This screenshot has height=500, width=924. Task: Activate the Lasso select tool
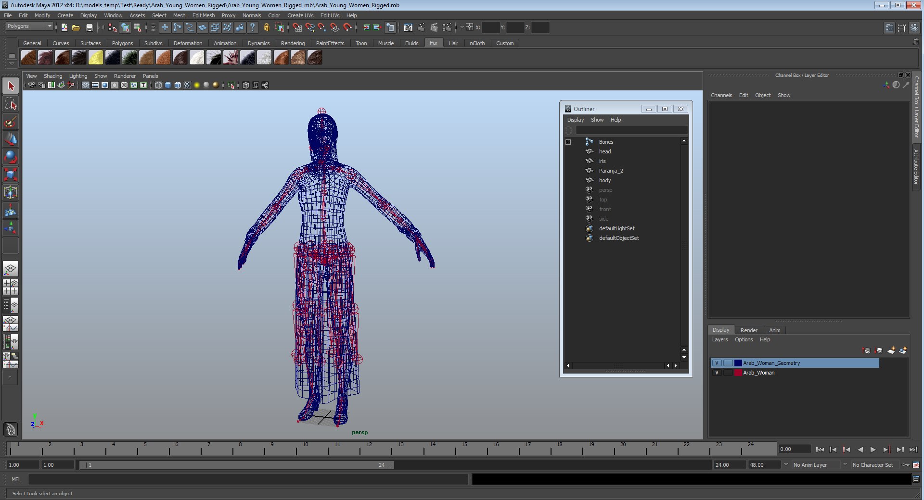[x=11, y=104]
